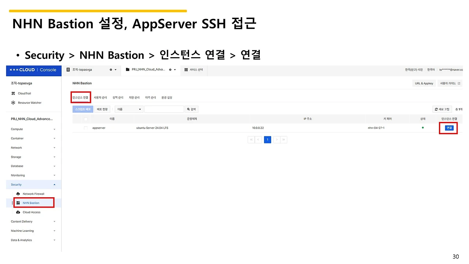
Task: Expand the Container menu
Action: [33, 138]
